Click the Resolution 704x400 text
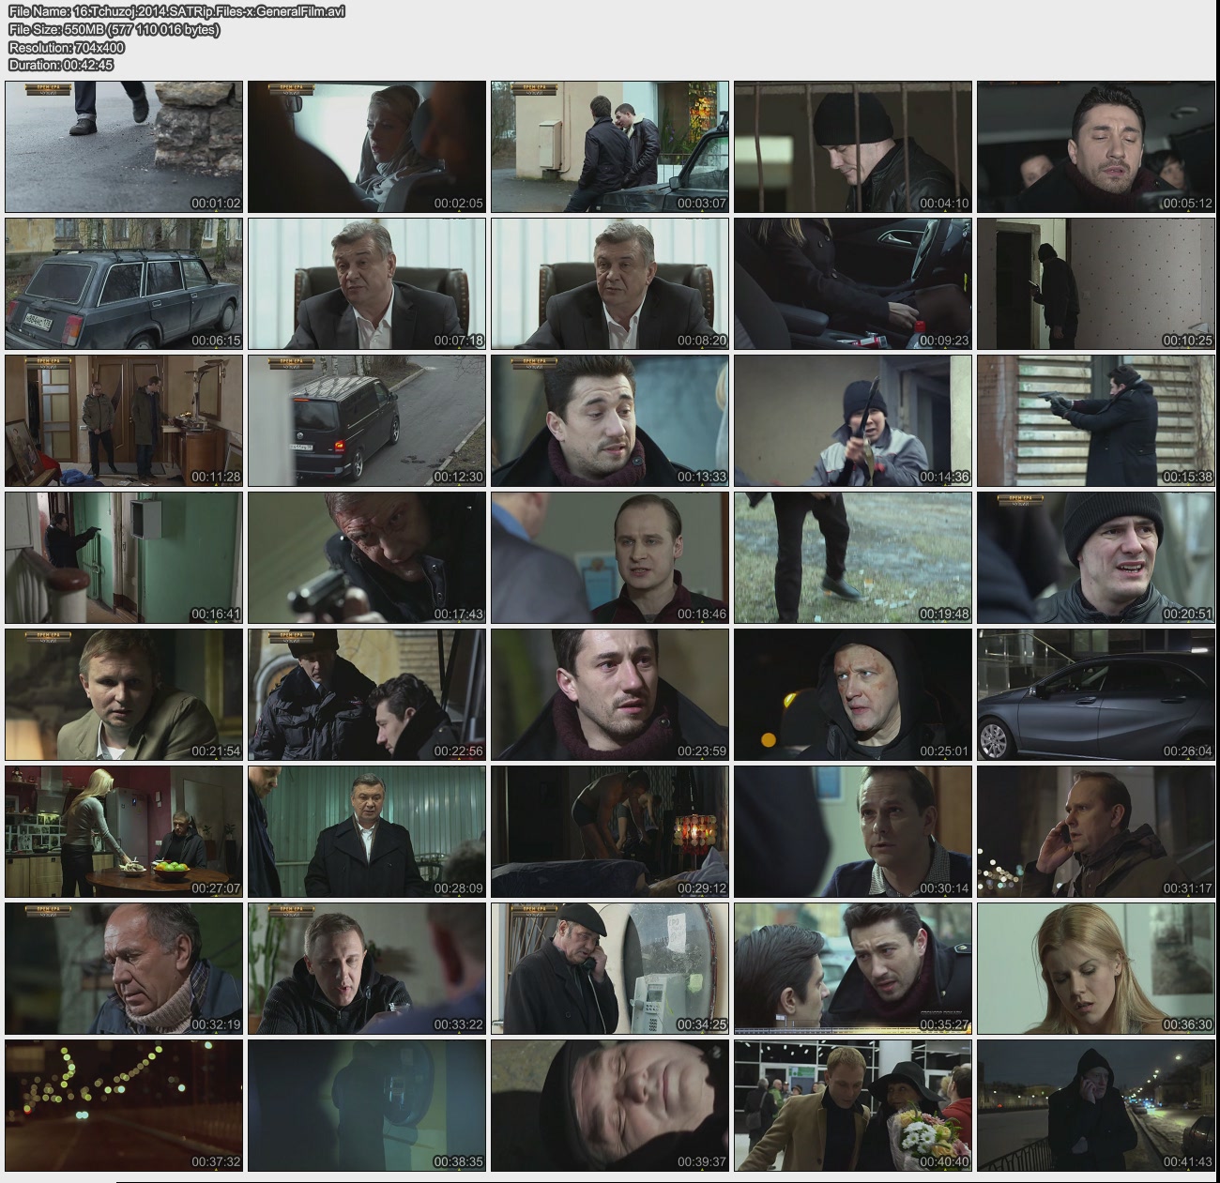 [66, 47]
